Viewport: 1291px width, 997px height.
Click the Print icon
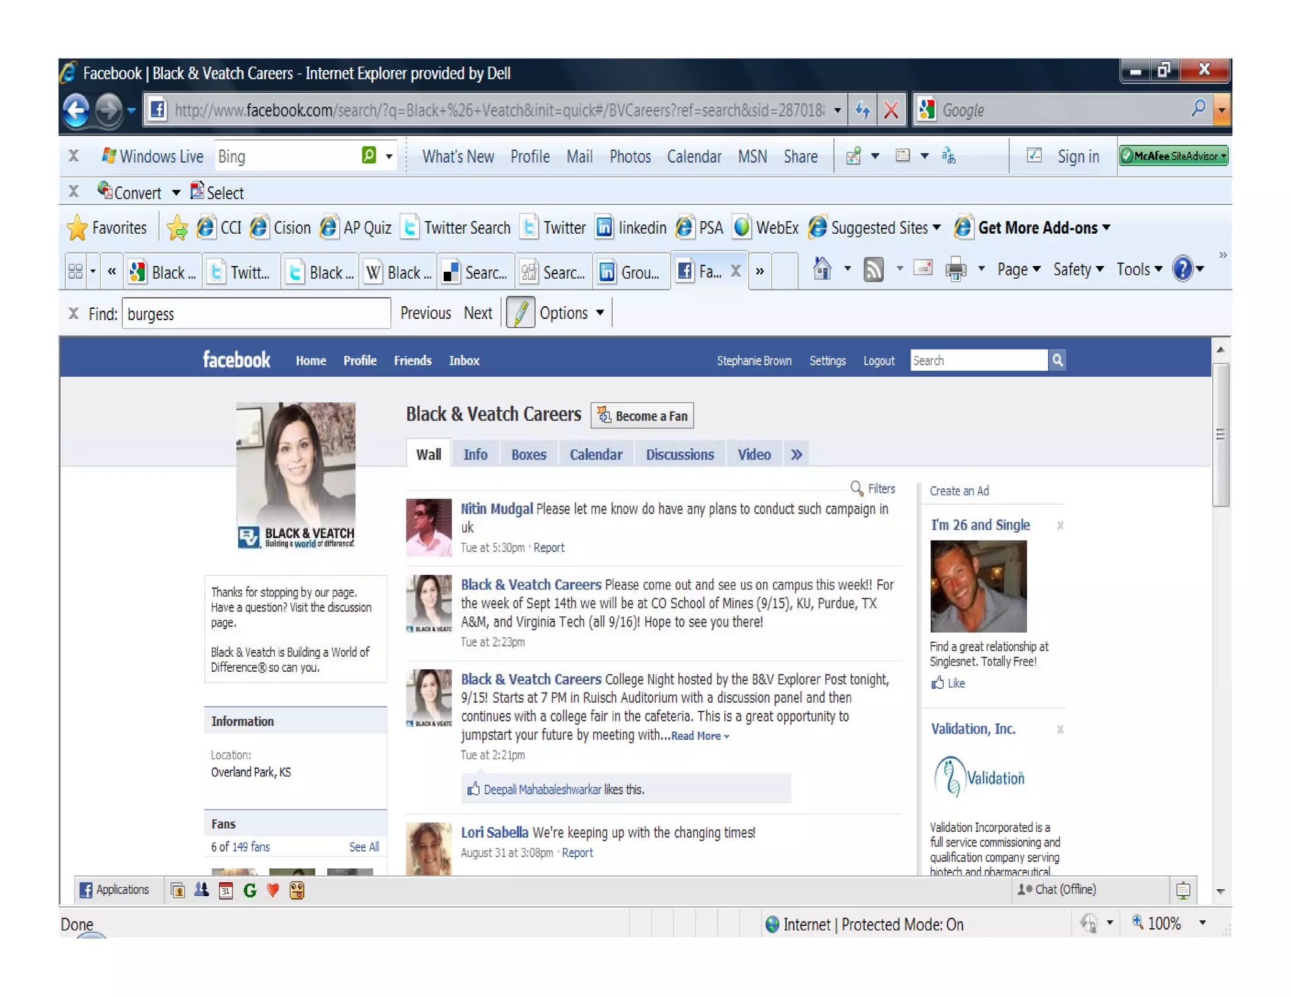click(x=955, y=270)
